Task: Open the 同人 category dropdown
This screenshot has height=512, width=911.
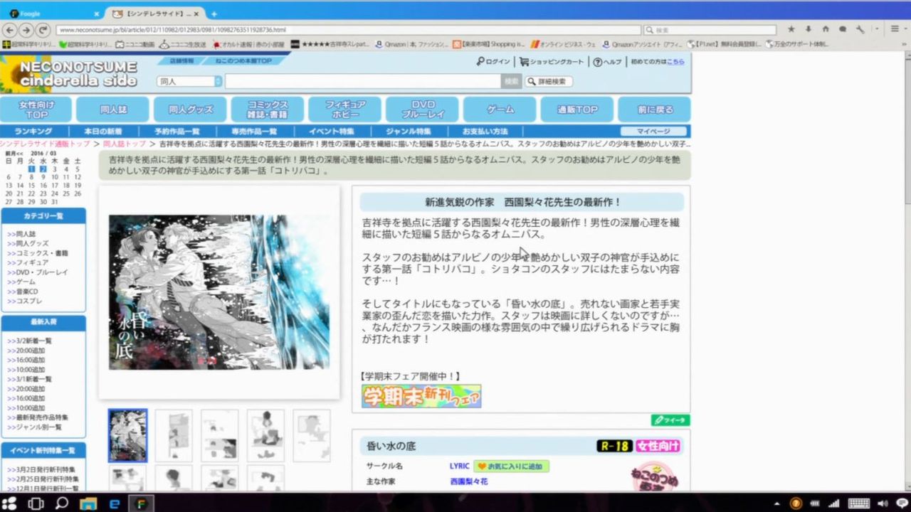Action: click(x=189, y=82)
